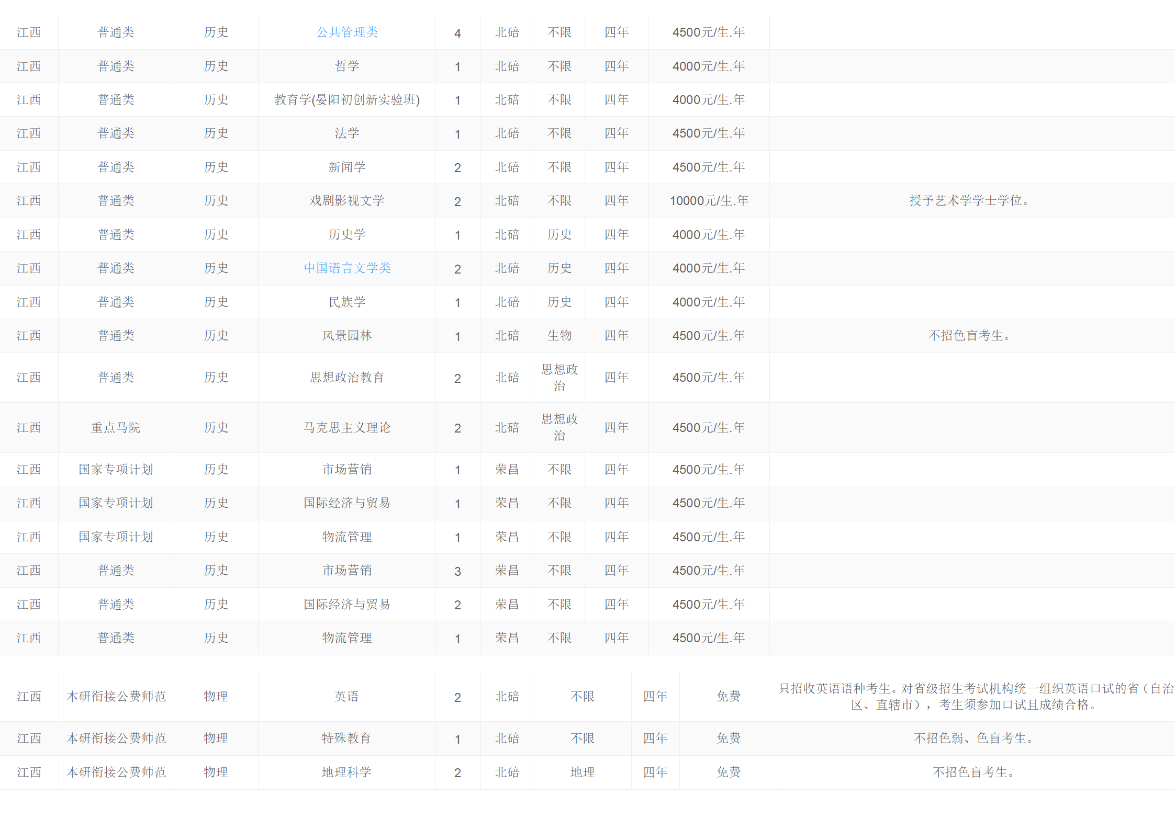Image resolution: width=1175 pixels, height=830 pixels.
Task: Click the 新闻学 major cell
Action: click(x=347, y=167)
